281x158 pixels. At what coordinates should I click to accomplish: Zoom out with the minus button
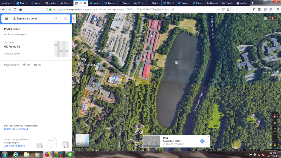coord(275,139)
